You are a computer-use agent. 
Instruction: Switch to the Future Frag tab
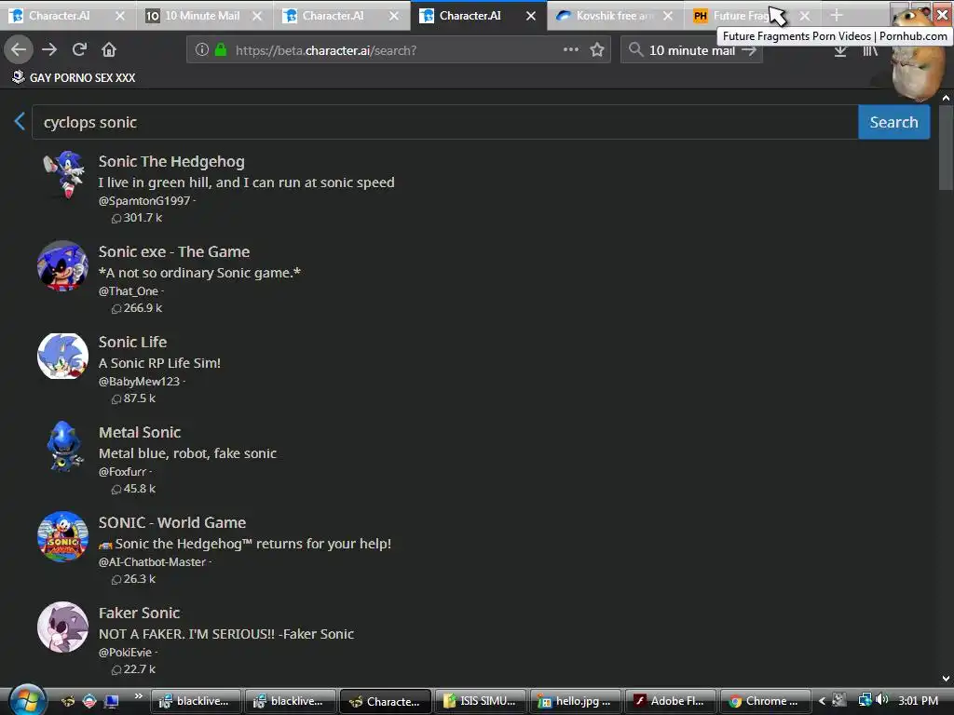(x=739, y=16)
